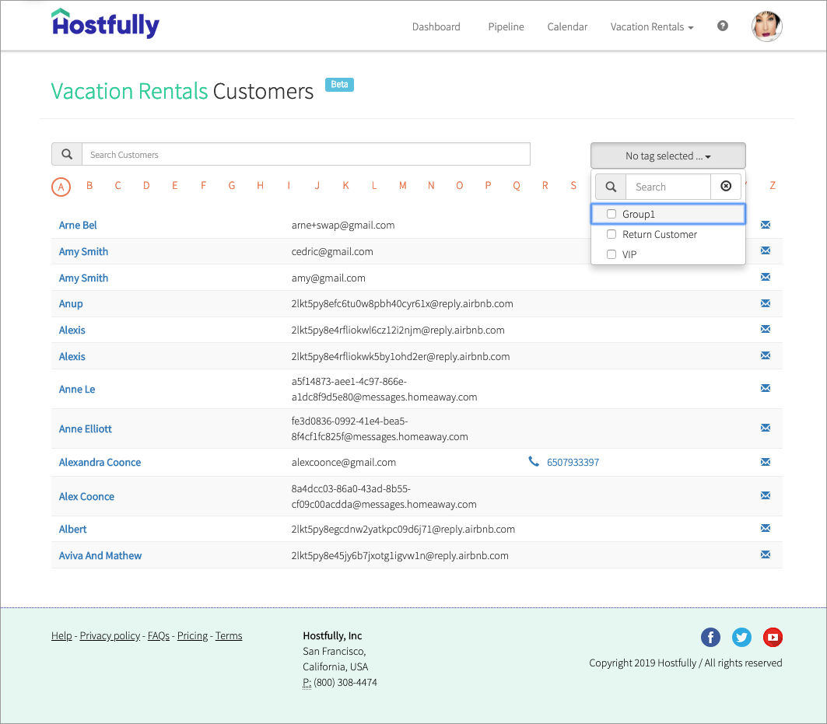Click the help question mark icon

point(722,25)
